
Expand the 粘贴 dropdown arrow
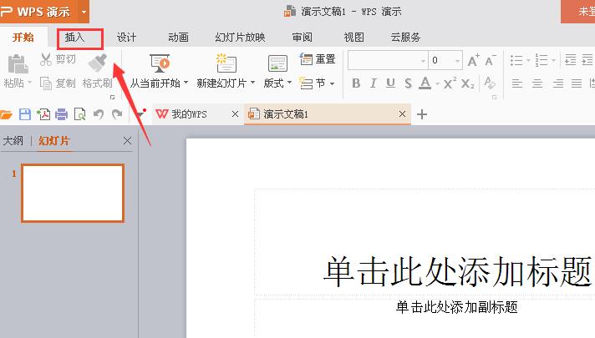(x=29, y=83)
